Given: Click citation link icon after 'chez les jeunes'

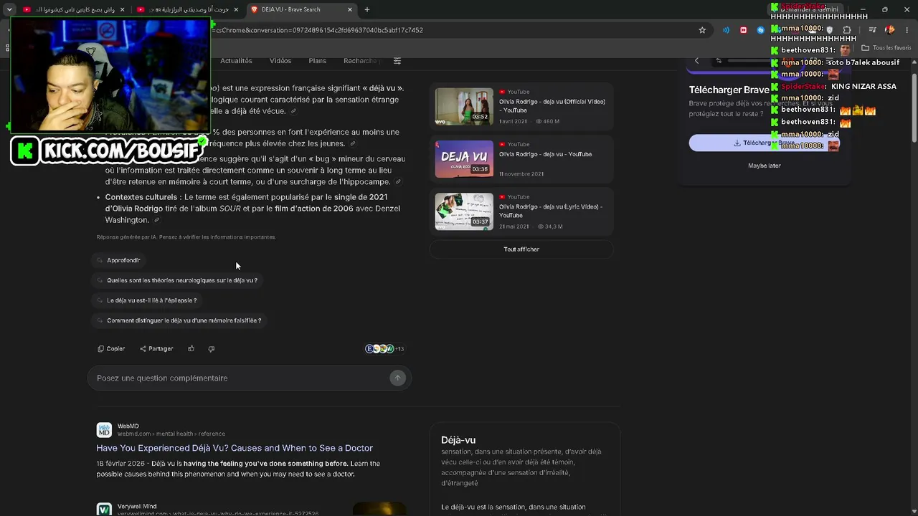Looking at the screenshot, I should click(x=352, y=144).
